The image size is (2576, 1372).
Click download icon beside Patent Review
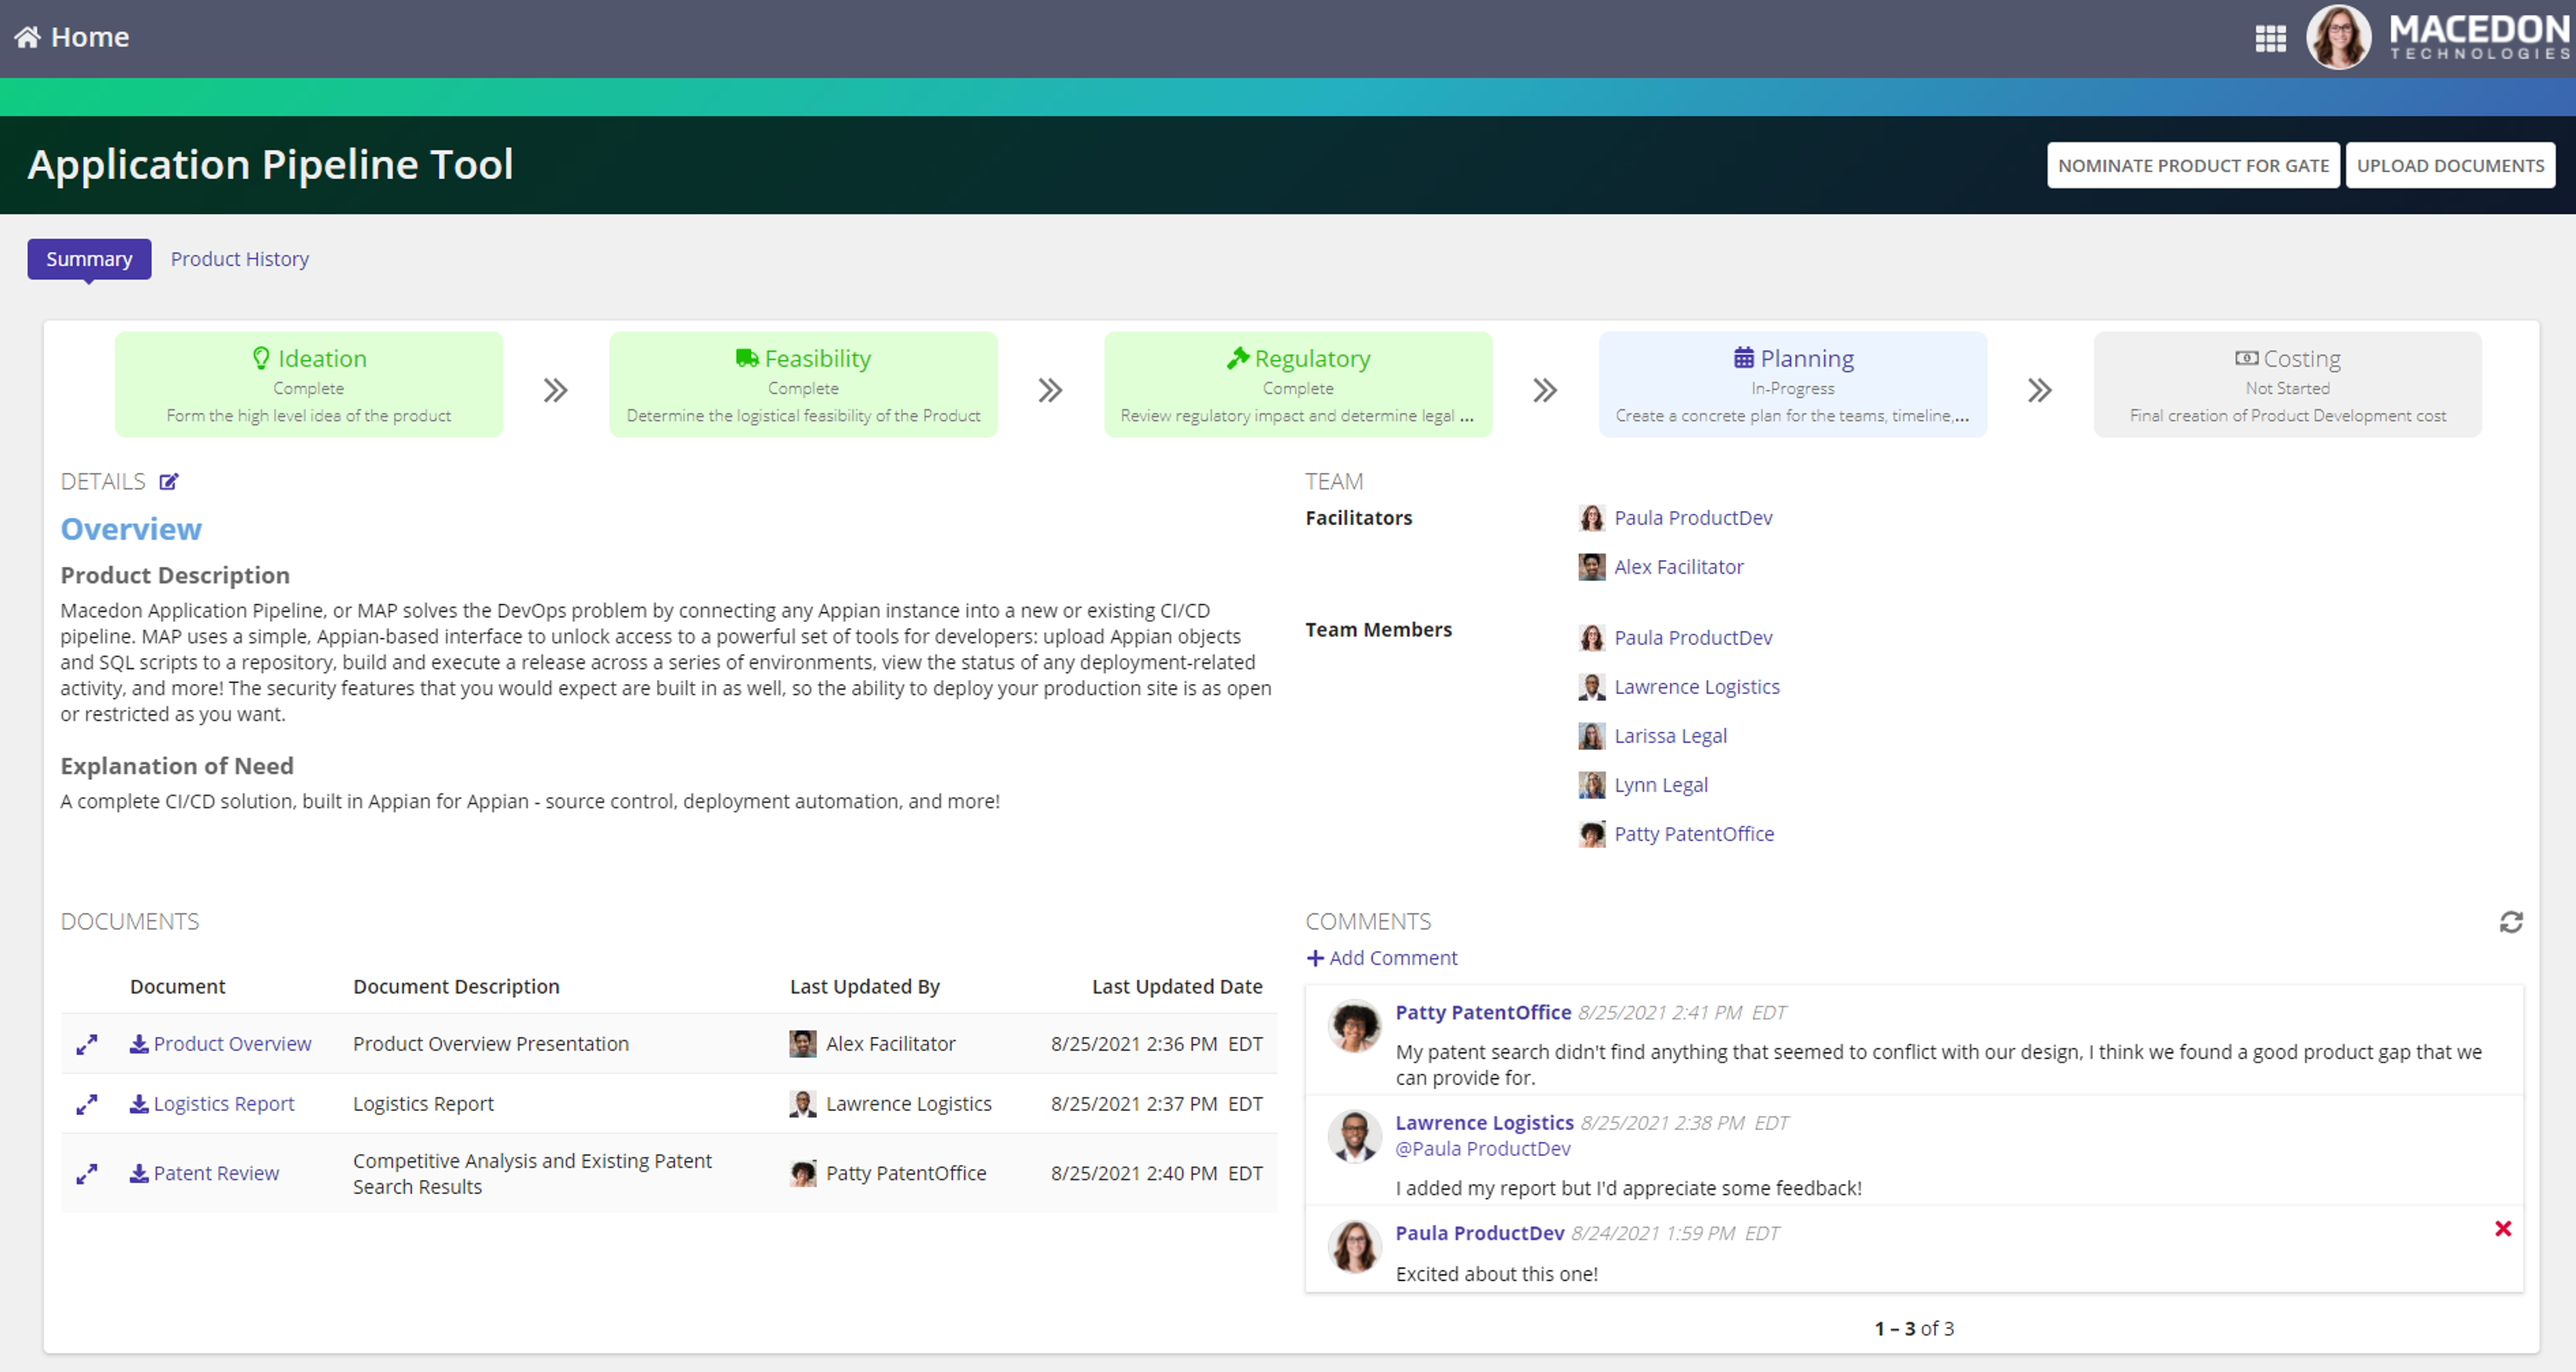[x=139, y=1174]
